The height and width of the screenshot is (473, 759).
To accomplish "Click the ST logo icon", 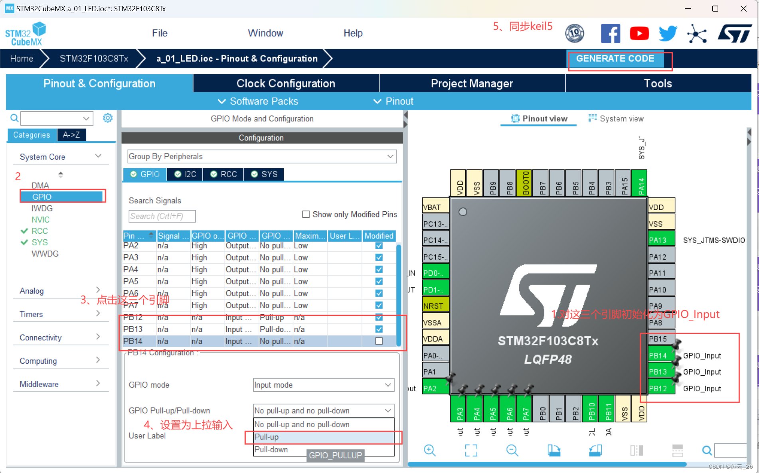I will click(735, 33).
